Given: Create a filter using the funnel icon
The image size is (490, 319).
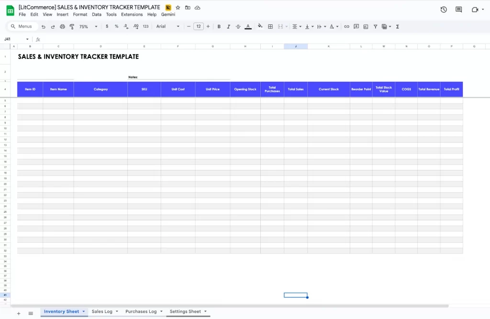Looking at the screenshot, I should 375,26.
